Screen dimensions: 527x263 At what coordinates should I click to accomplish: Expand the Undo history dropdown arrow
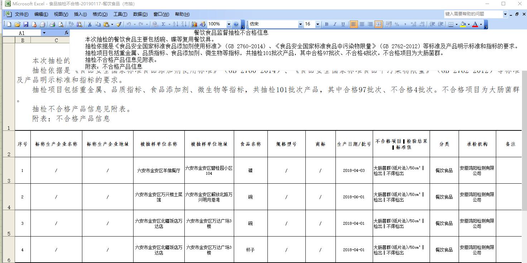click(135, 24)
